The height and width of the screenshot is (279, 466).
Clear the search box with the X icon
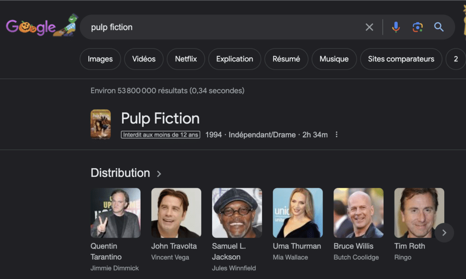point(370,27)
